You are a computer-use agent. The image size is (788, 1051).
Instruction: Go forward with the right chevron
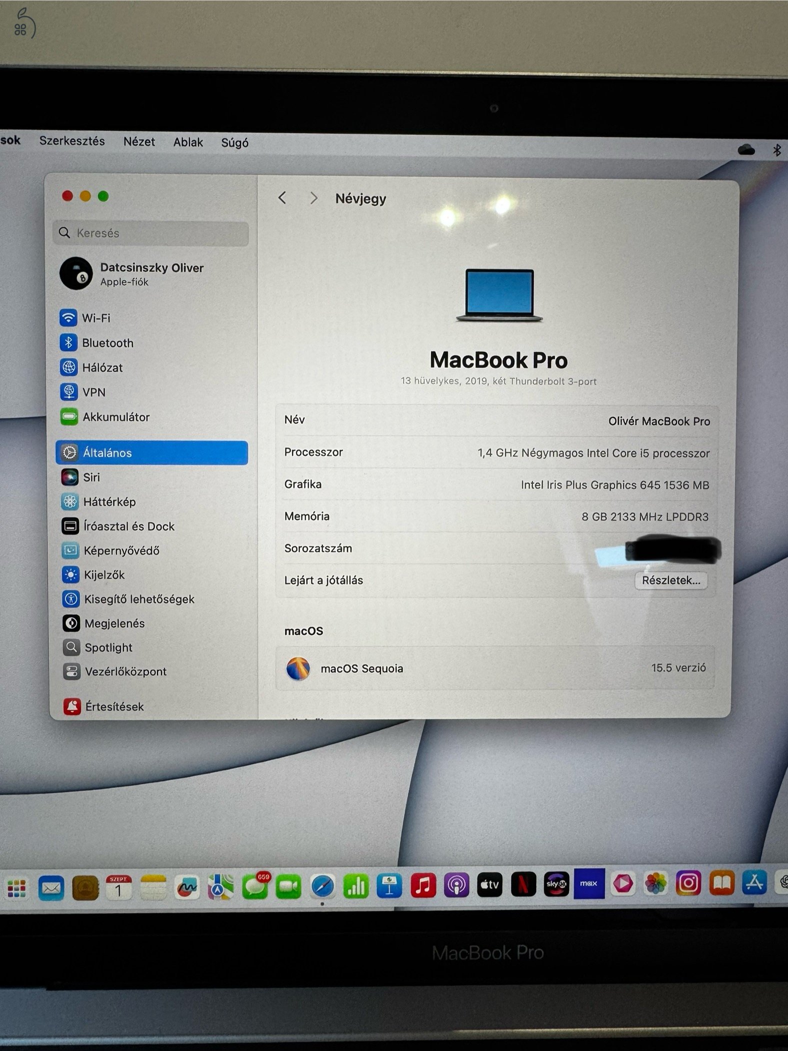[x=313, y=198]
